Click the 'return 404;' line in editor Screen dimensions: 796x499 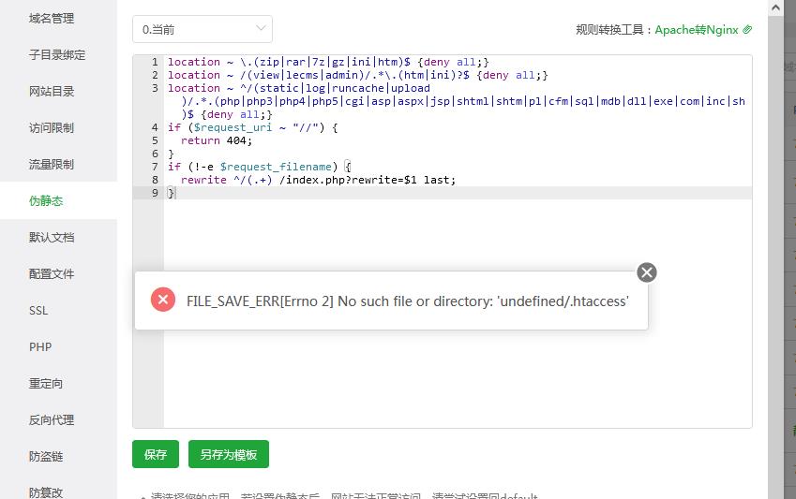217,140
